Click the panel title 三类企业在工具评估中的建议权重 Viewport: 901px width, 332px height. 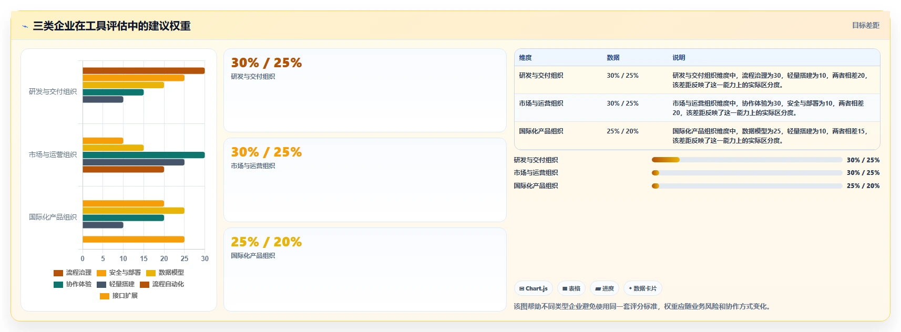point(111,26)
